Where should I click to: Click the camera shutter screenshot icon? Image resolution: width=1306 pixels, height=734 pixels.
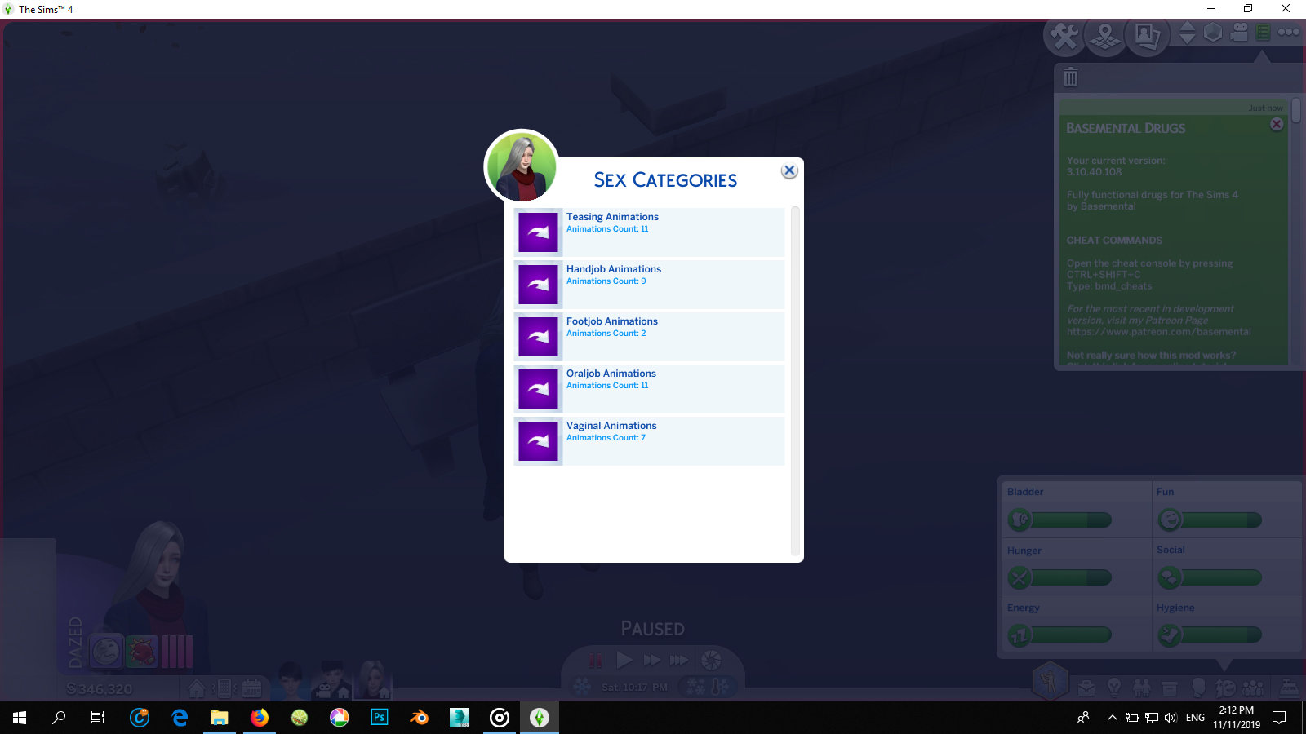click(711, 660)
